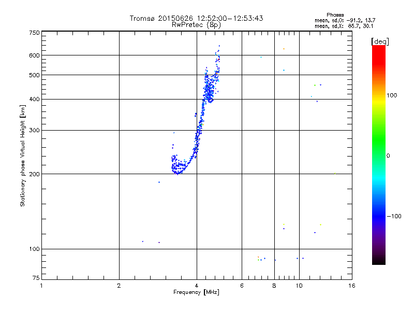The image size is (414, 311).
Task: Click the 'Phases' header label
Action: [x=335, y=15]
